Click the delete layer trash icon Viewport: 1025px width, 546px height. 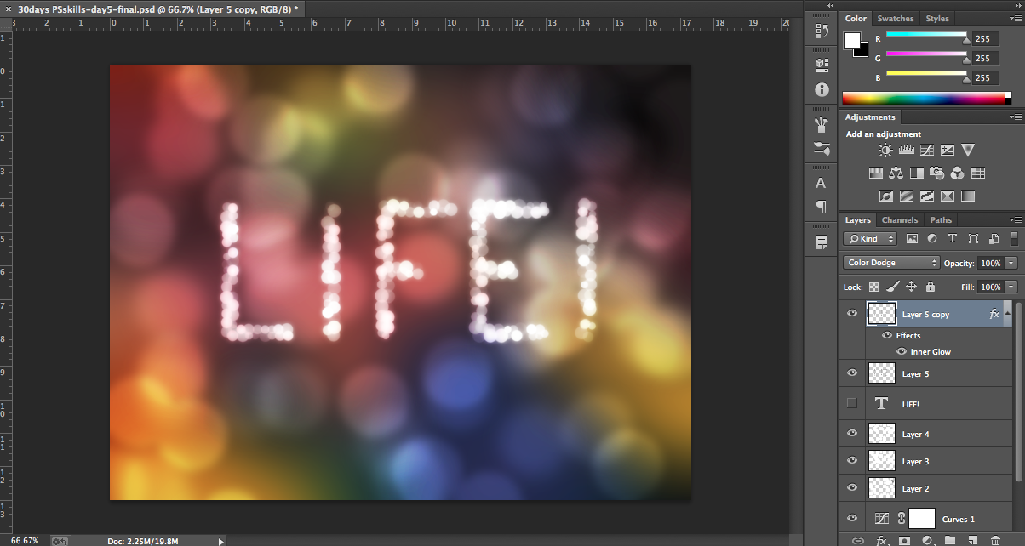996,540
